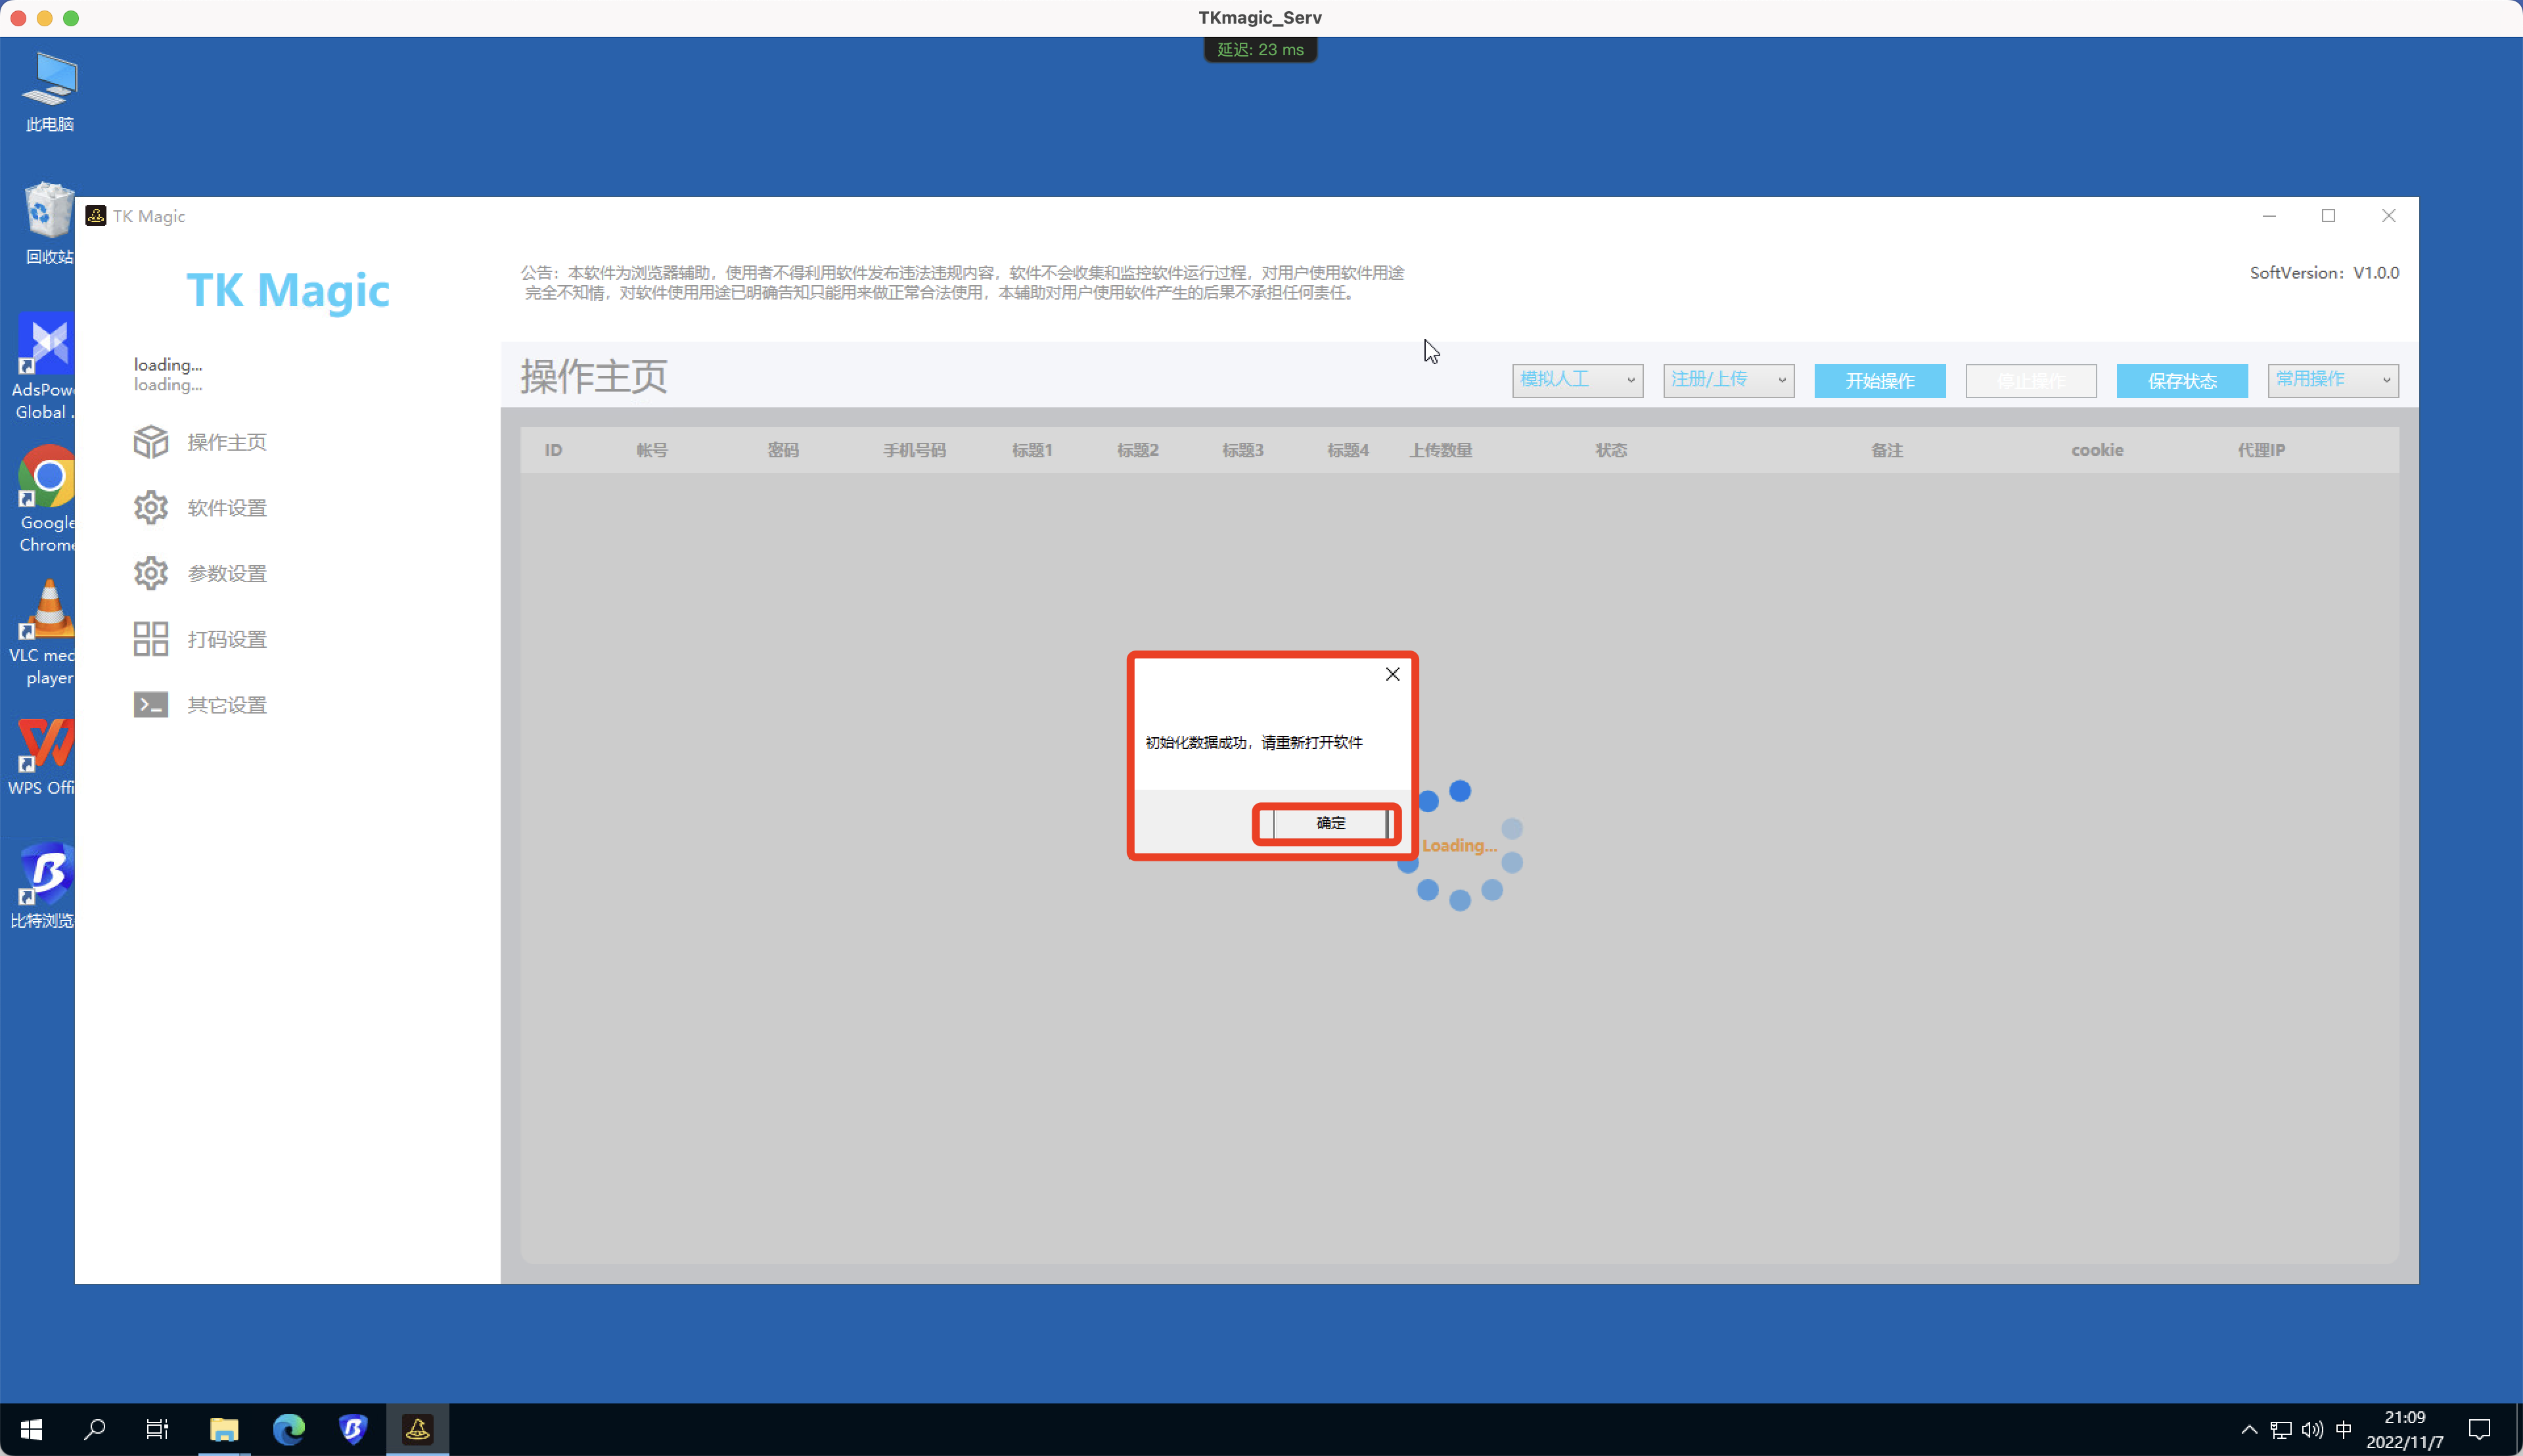Expand the 注册/上传 dropdown
Screen dimensions: 2523x1456
coord(1727,380)
